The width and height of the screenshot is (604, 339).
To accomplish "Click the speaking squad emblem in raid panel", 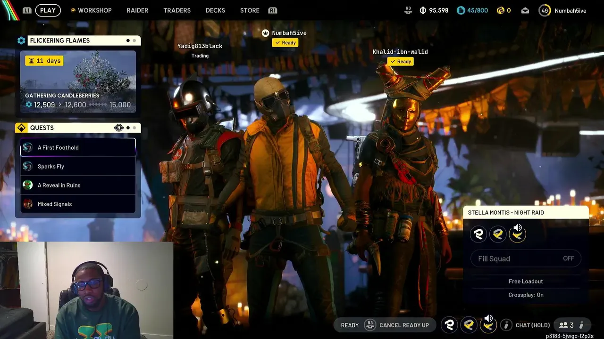I will tap(517, 234).
